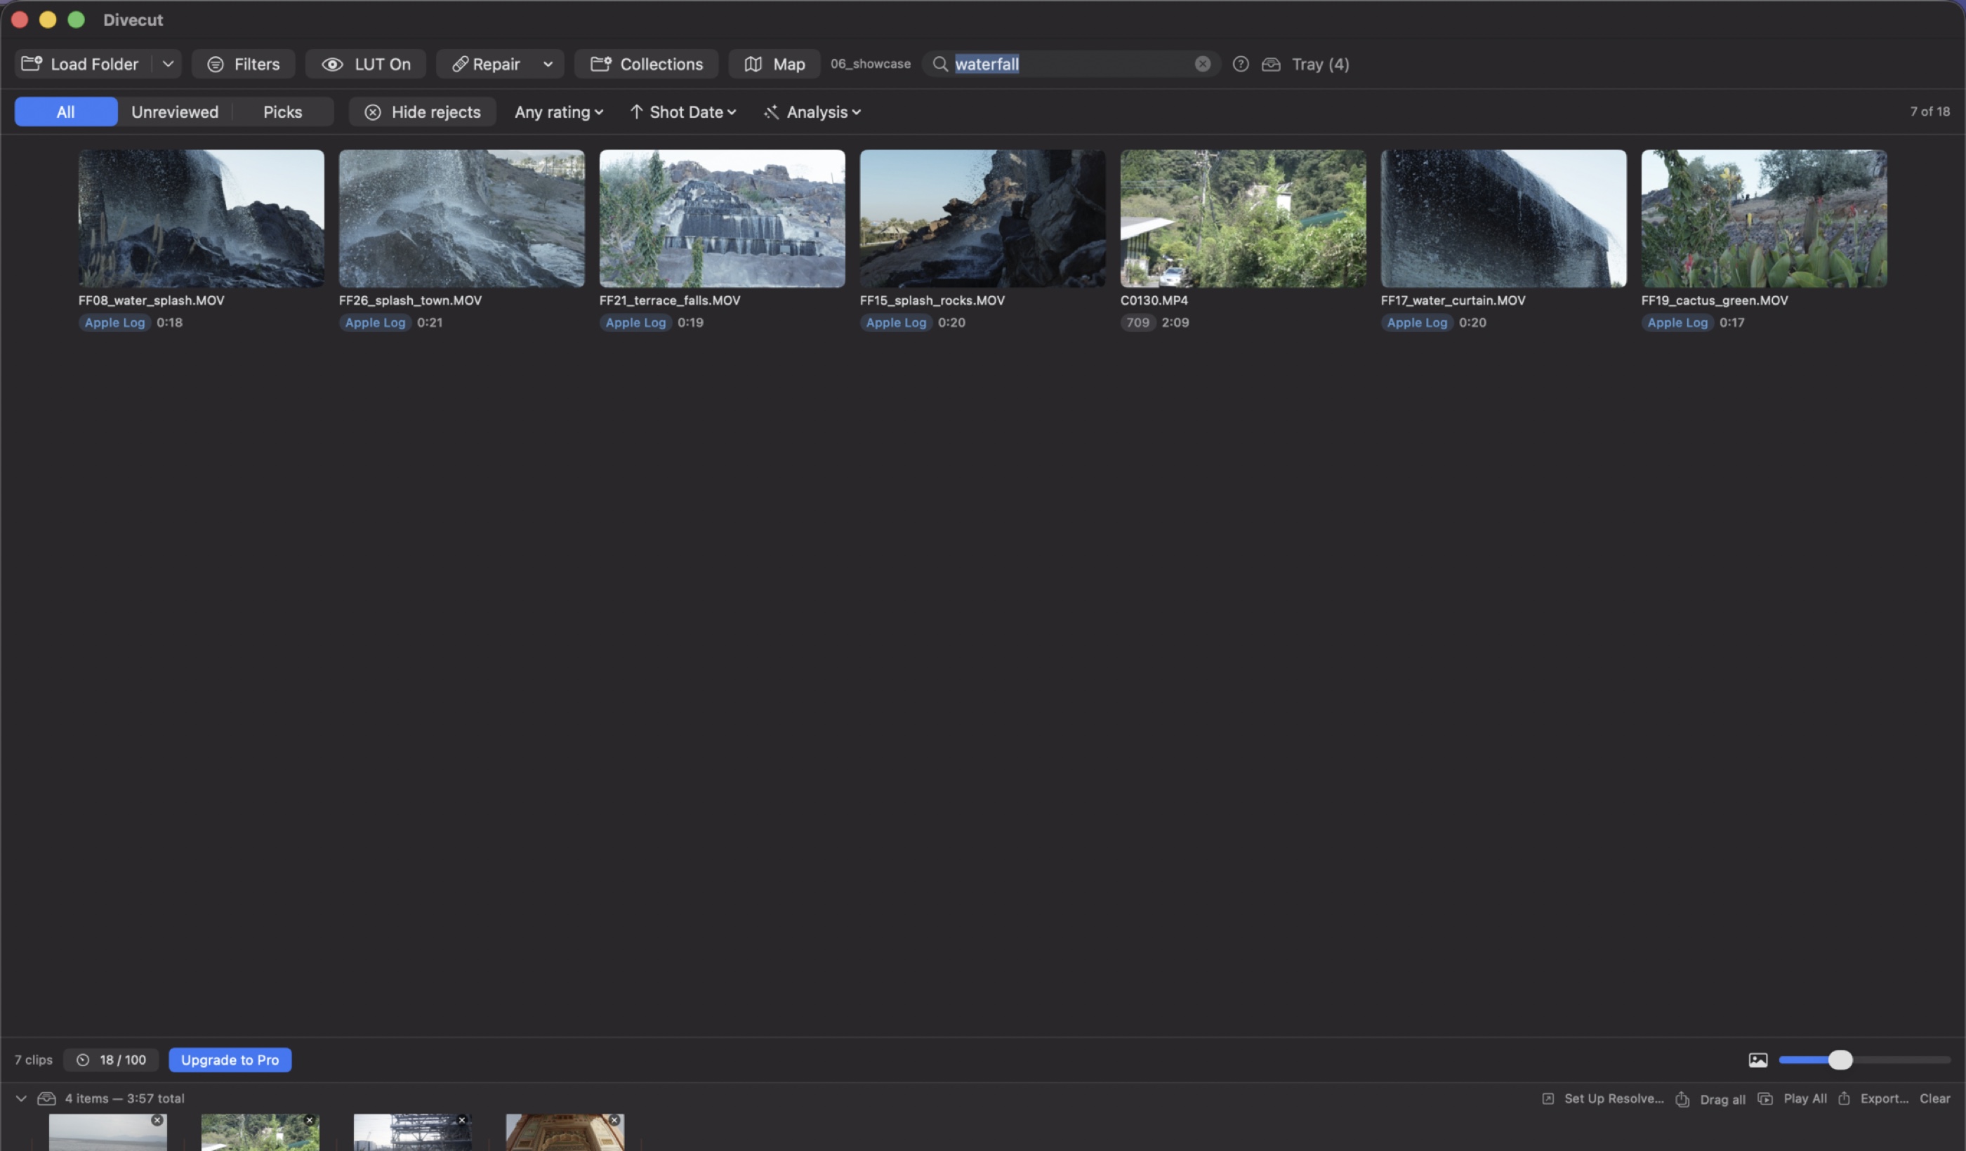Click Export... in the tray bar
This screenshot has height=1151, width=1966.
[x=1873, y=1098]
